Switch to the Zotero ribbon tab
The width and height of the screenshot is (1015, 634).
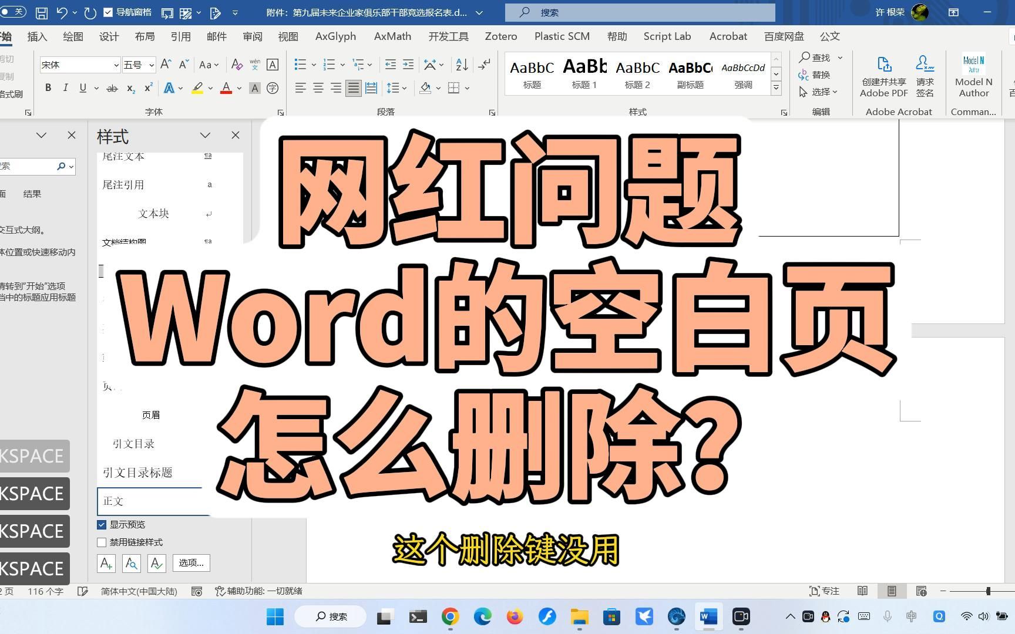pyautogui.click(x=500, y=36)
